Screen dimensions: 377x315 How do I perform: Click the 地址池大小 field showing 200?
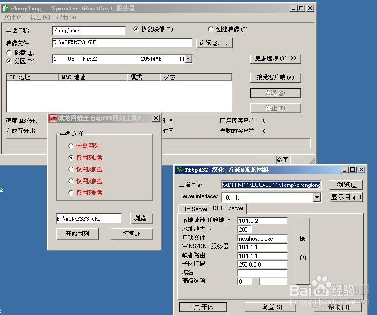(245, 229)
